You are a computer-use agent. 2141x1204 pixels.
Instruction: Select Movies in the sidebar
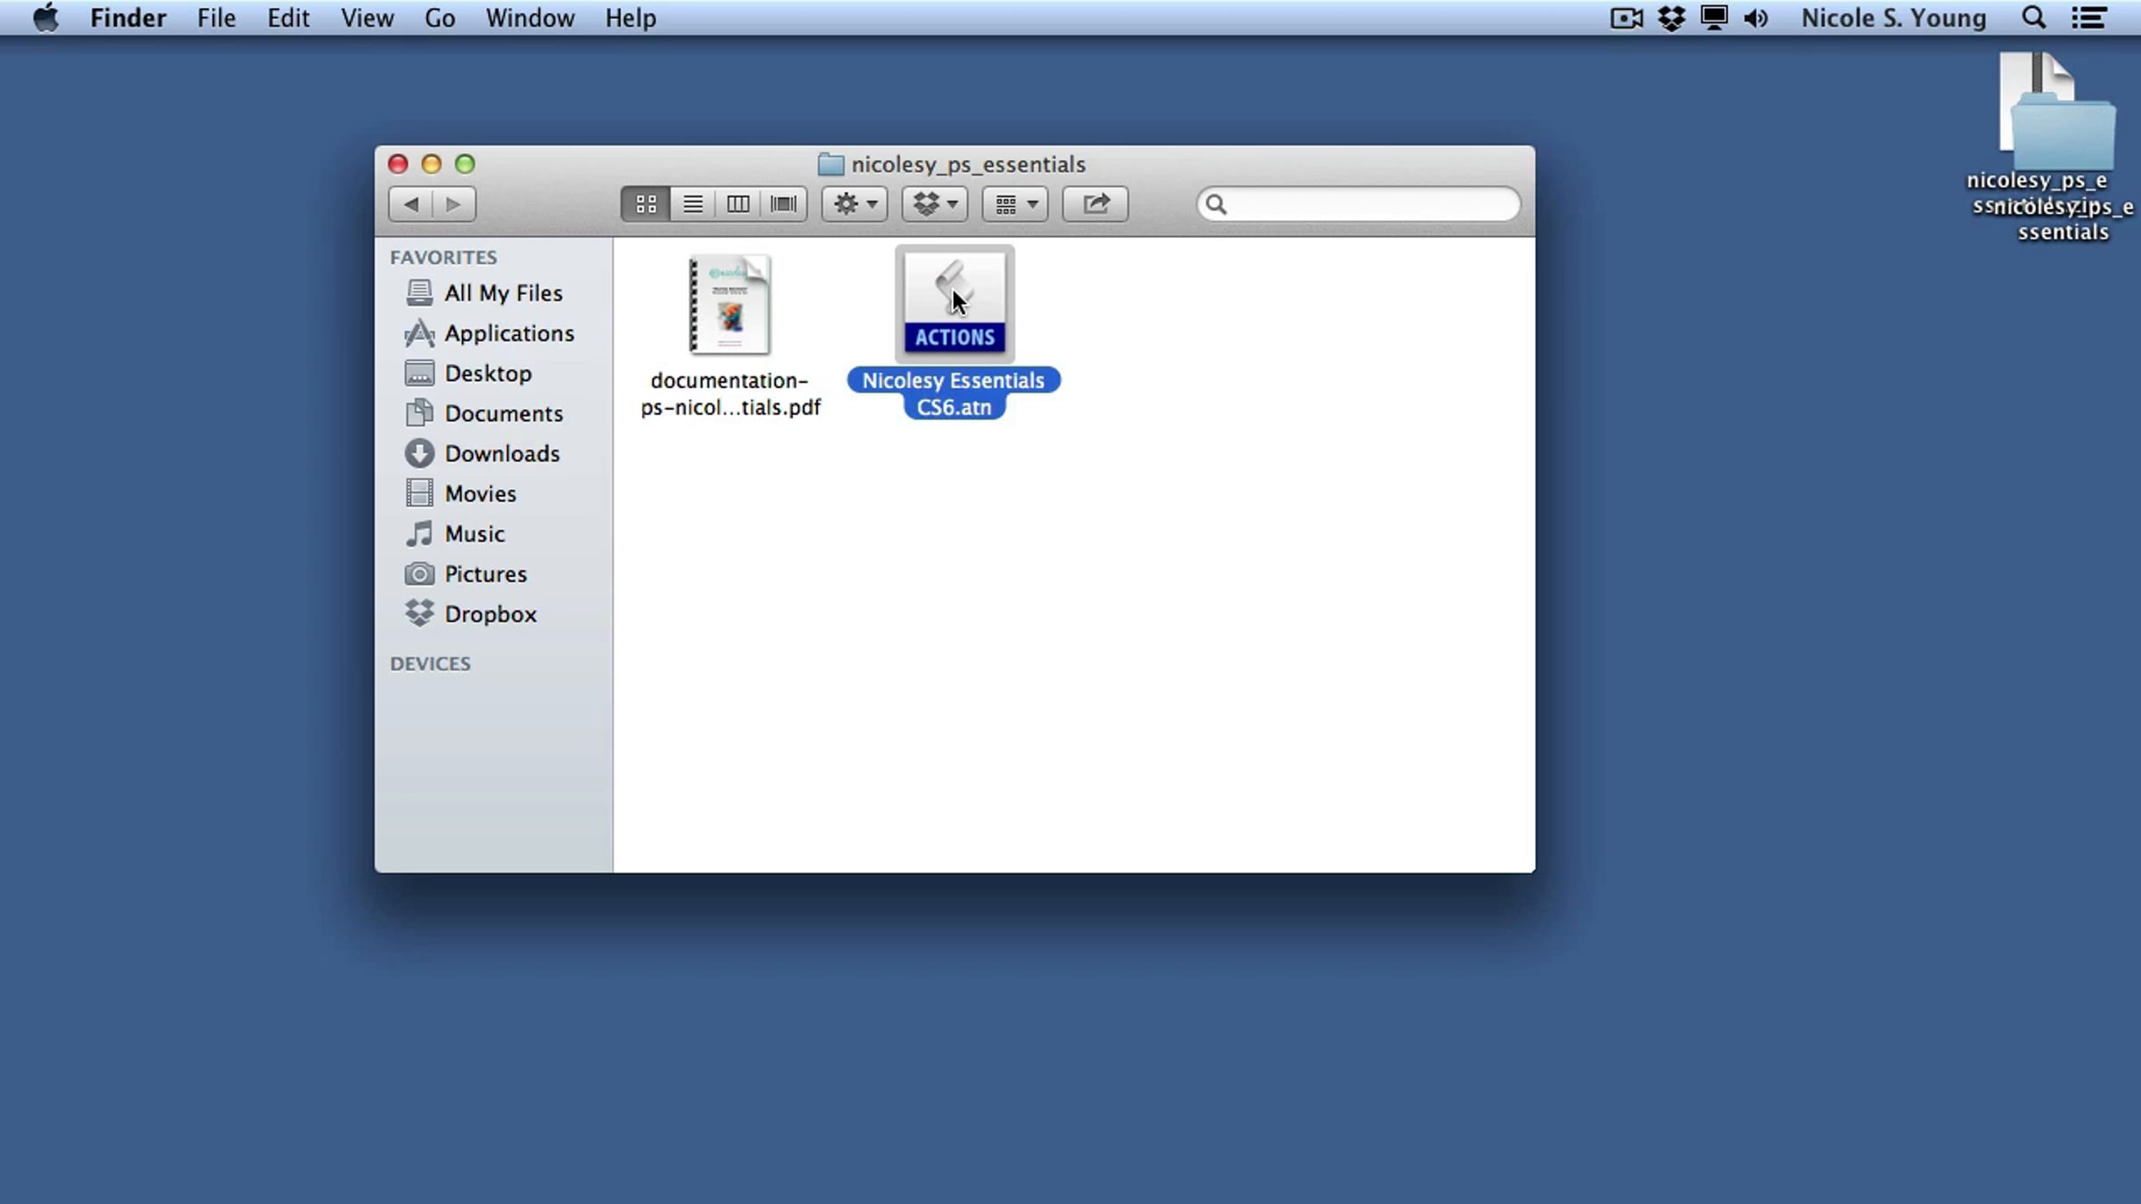[x=493, y=493]
